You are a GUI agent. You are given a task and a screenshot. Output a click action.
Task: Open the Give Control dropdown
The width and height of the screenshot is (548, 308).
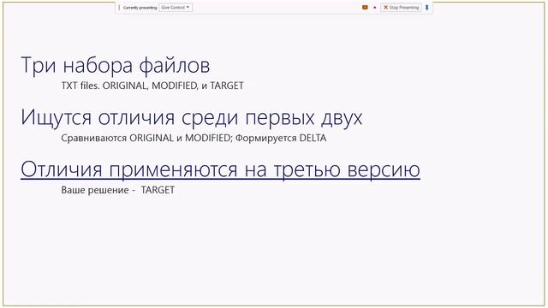click(176, 8)
